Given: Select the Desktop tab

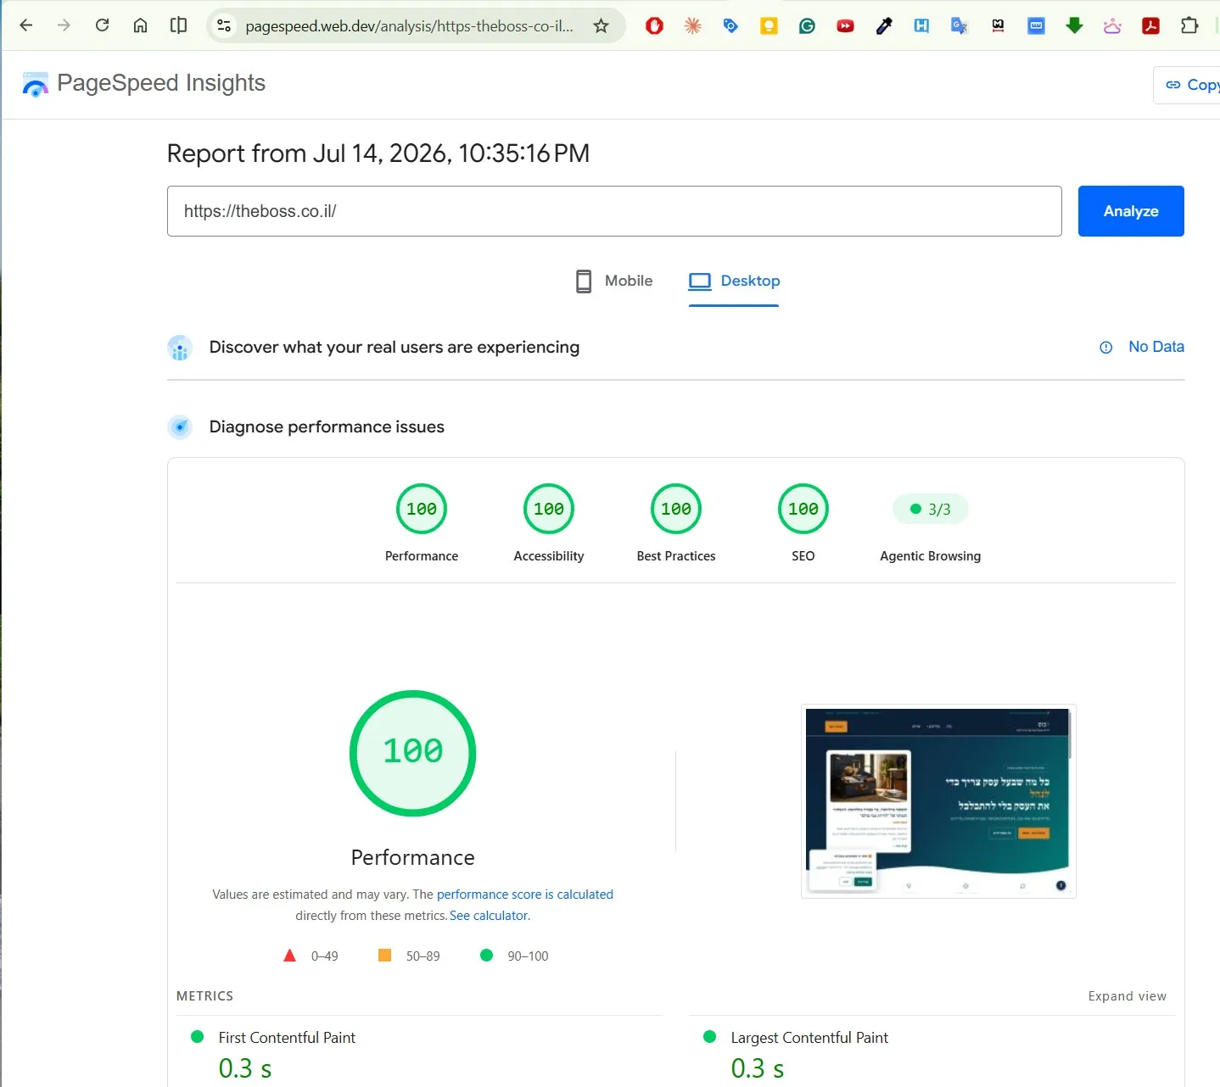Looking at the screenshot, I should [734, 281].
